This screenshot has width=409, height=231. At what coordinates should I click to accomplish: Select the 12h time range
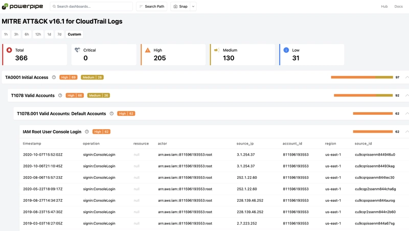pos(38,34)
